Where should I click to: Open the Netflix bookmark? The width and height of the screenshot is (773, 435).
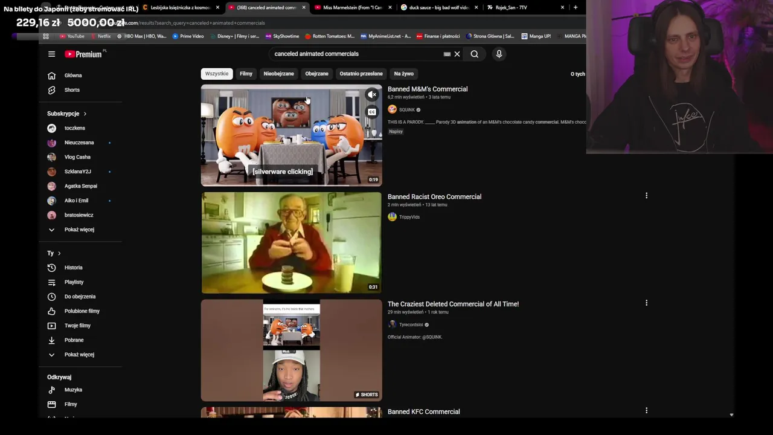click(101, 36)
